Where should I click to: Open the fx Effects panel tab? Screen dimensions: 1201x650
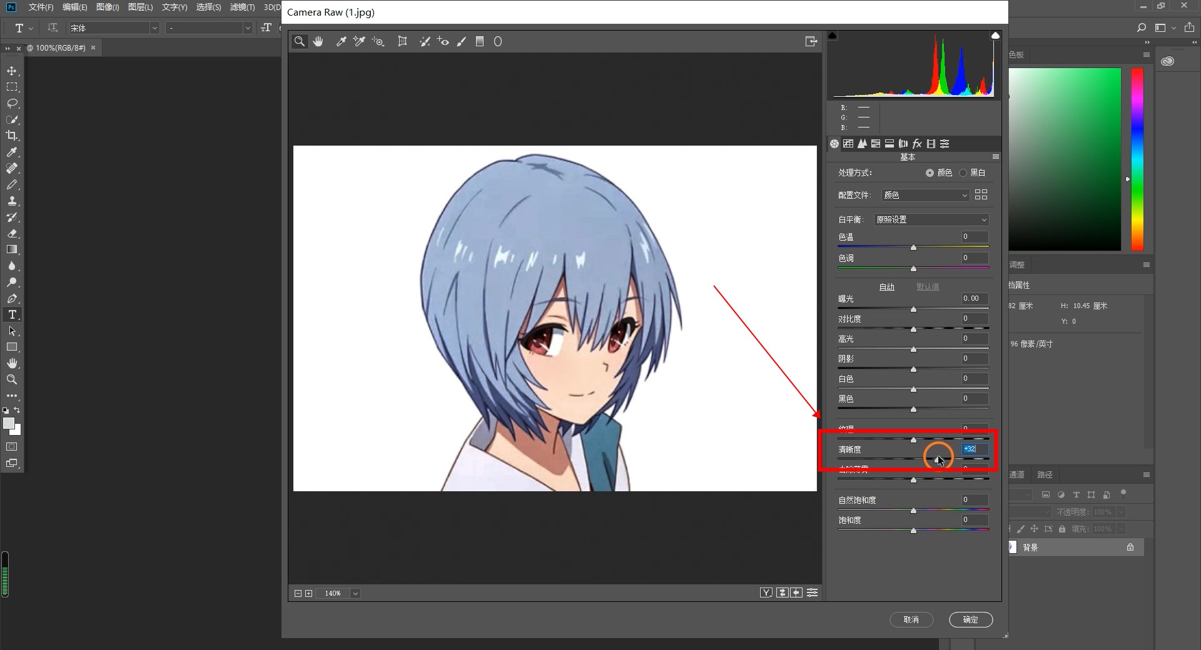[917, 144]
